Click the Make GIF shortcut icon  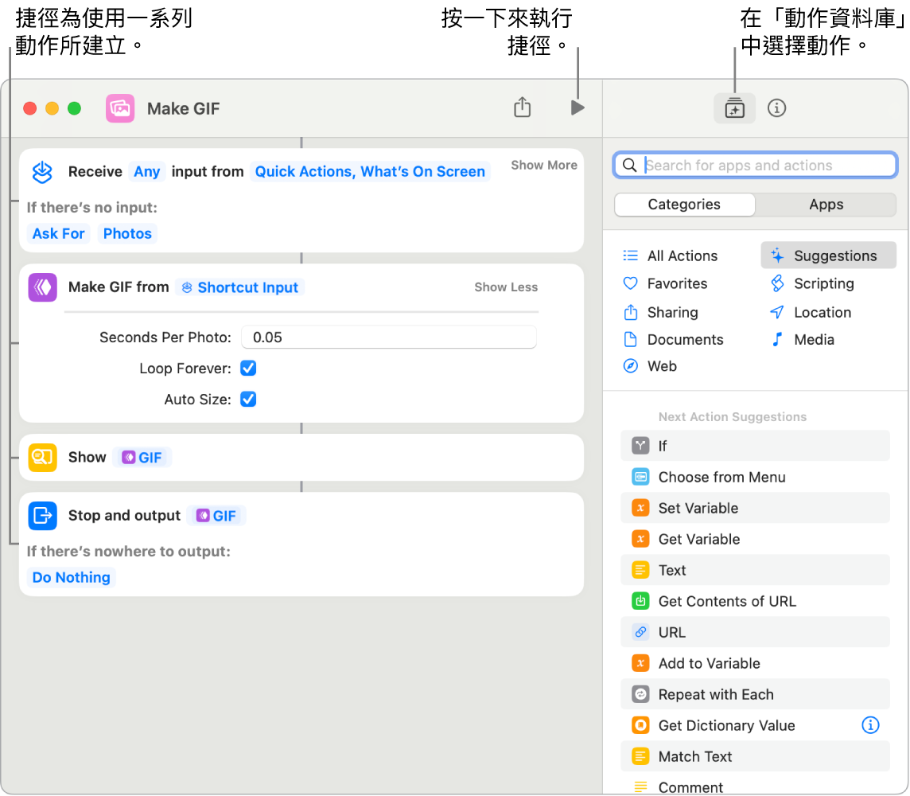(120, 108)
